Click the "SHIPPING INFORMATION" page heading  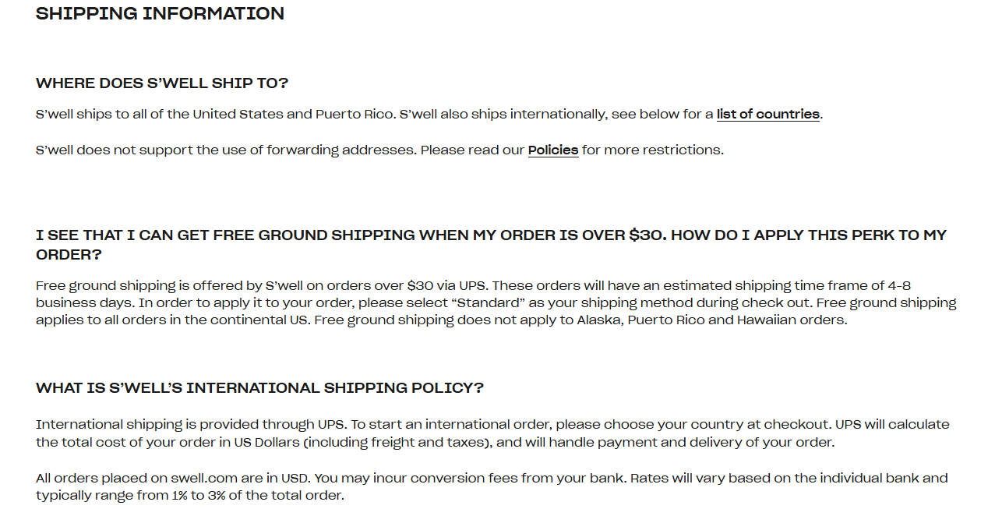[160, 13]
